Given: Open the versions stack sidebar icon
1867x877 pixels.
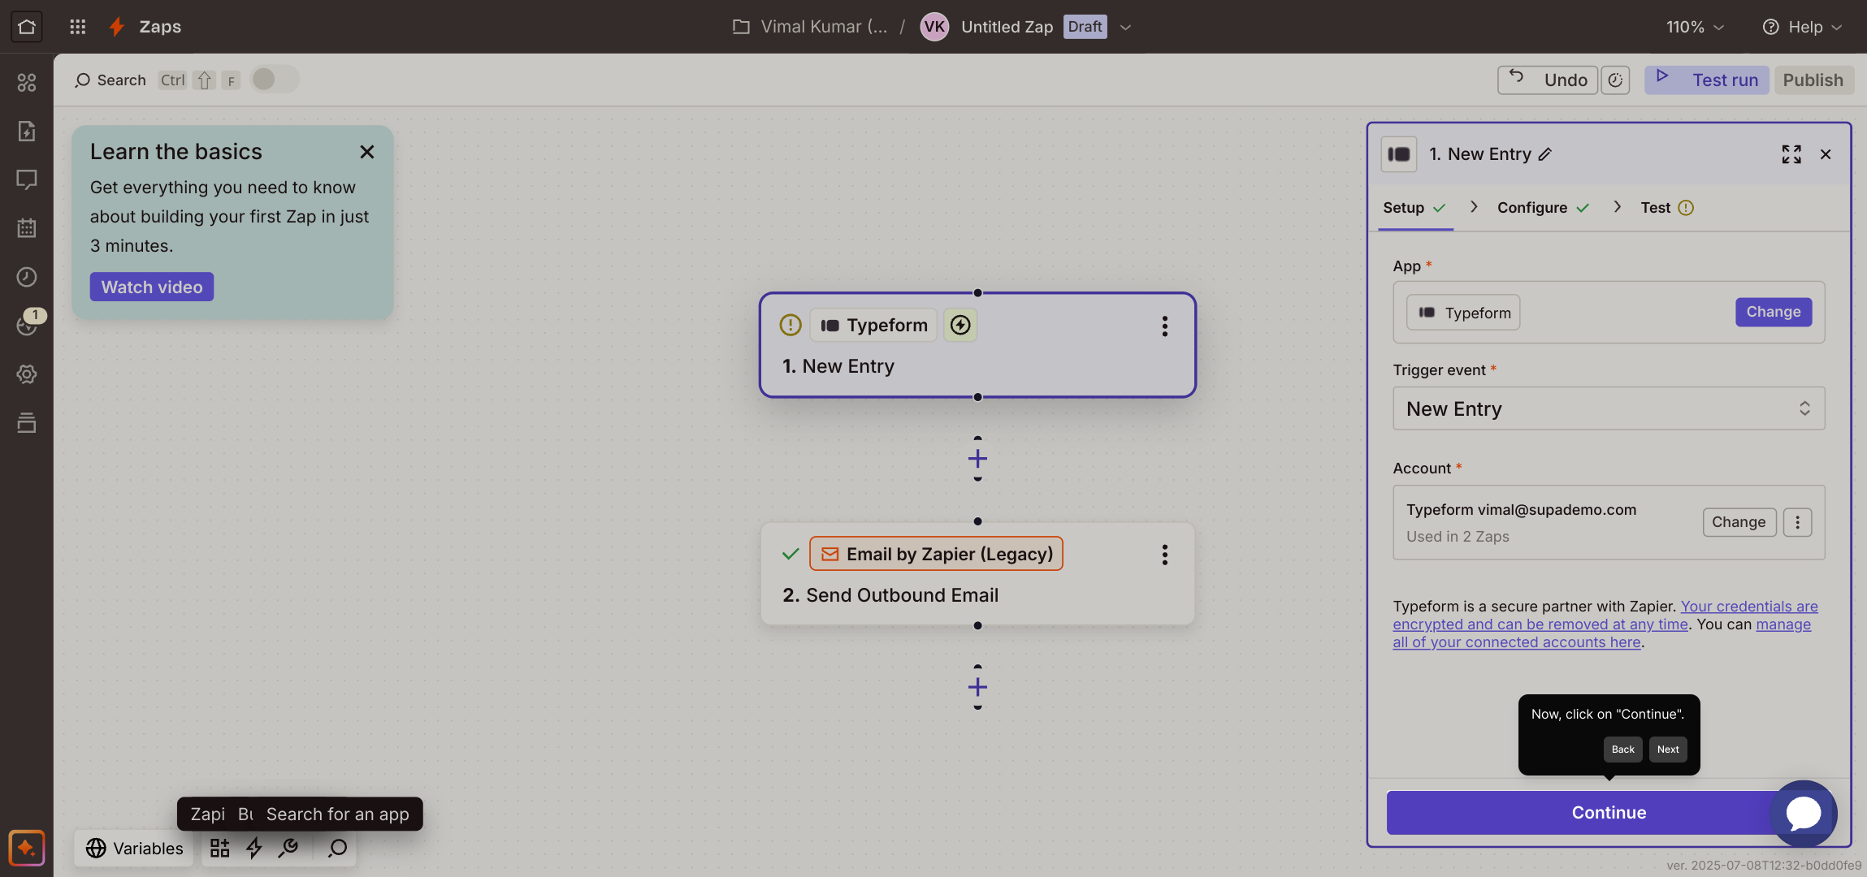Looking at the screenshot, I should [x=27, y=423].
